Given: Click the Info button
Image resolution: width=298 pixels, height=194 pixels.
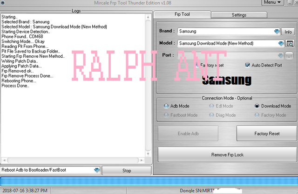Looking at the screenshot, I should click(288, 32).
